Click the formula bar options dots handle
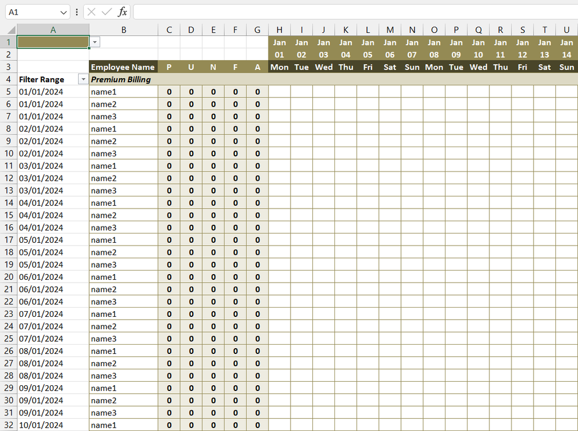This screenshot has height=431, width=578. (77, 12)
